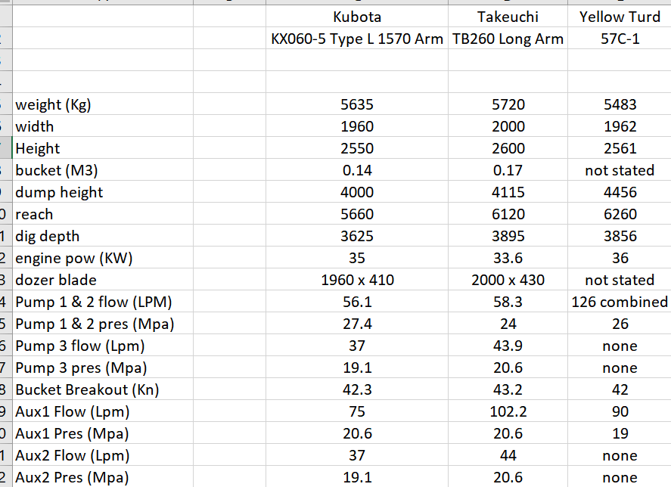Click the engine pow (KW) label

click(x=103, y=258)
